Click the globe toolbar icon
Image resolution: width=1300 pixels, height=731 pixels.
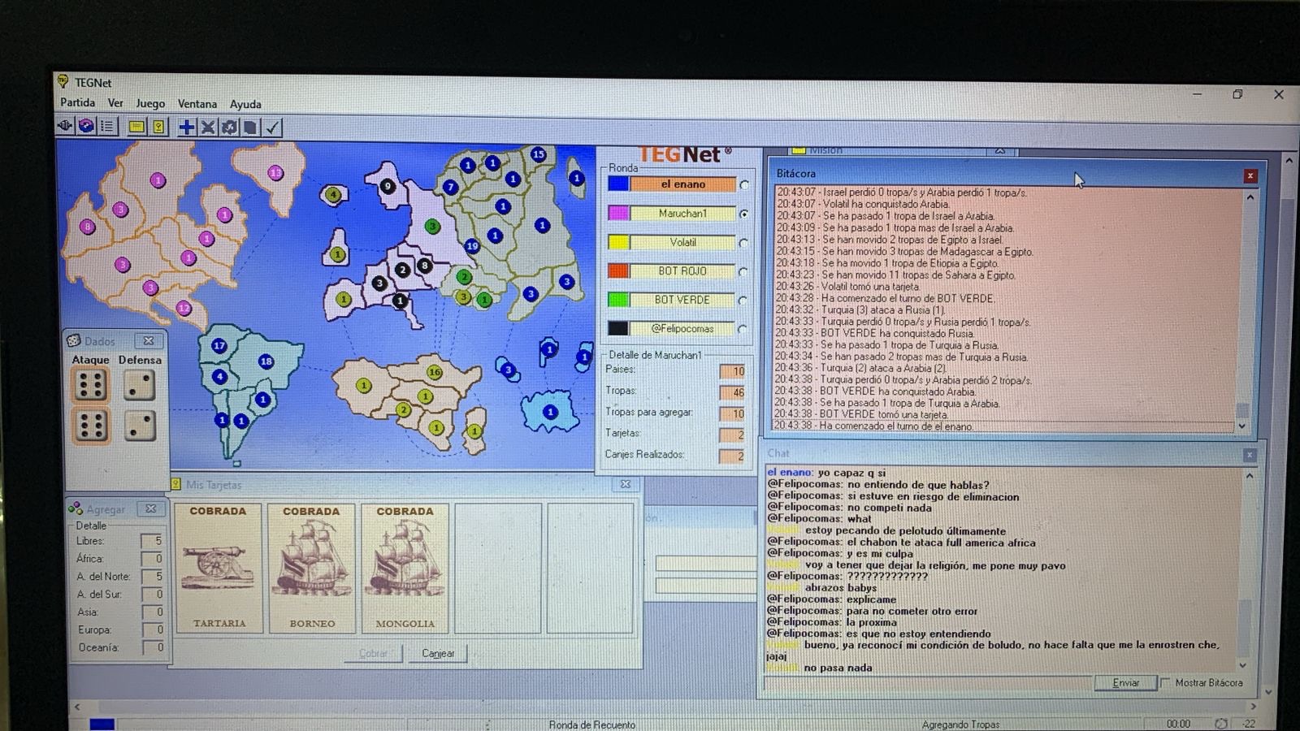click(x=85, y=126)
